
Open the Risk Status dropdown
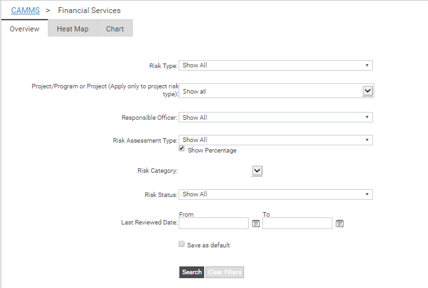tap(276, 194)
